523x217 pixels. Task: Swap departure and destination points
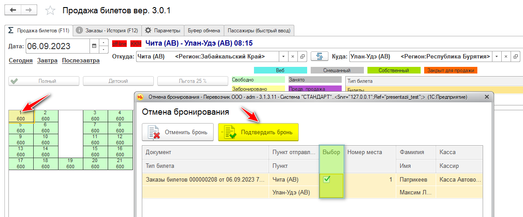pos(318,57)
